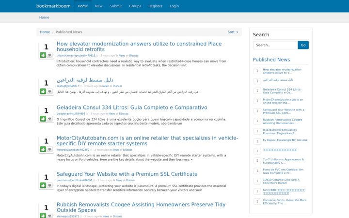Open sidebar link How elevator modernization answers
This screenshot has height=218, width=349.
(282, 71)
